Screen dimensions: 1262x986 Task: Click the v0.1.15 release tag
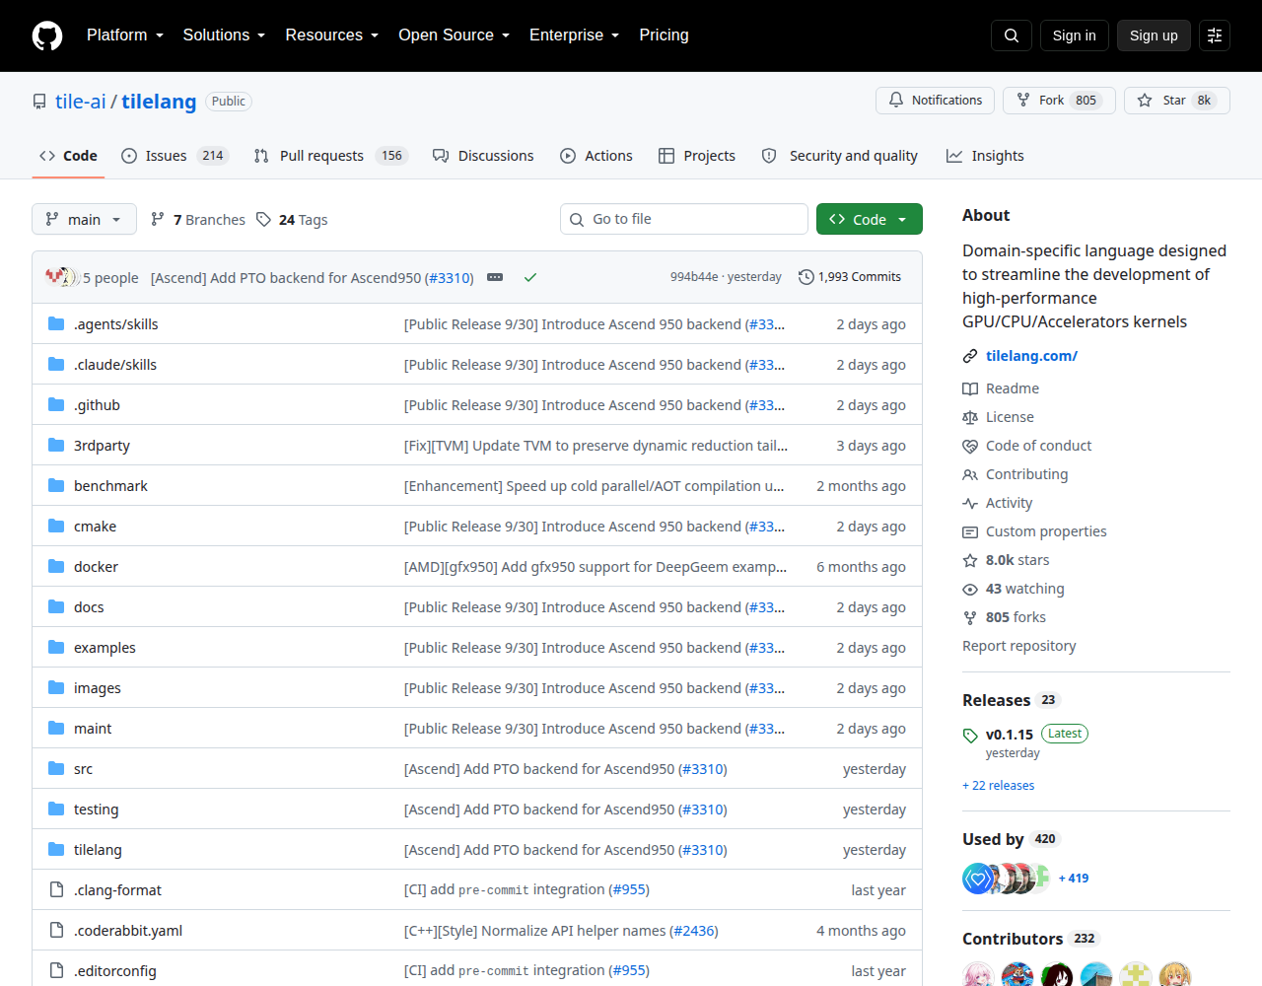pos(1010,735)
